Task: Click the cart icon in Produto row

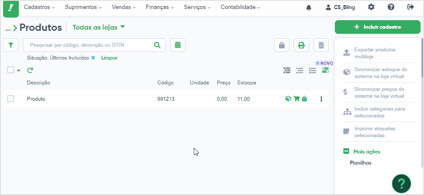Action: [x=296, y=99]
